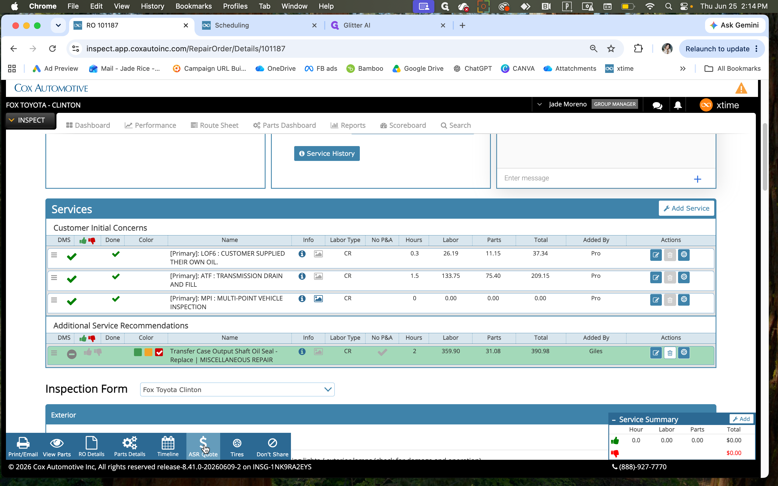The width and height of the screenshot is (778, 486).
Task: Open ASR Quote dollar icon
Action: coord(203,447)
